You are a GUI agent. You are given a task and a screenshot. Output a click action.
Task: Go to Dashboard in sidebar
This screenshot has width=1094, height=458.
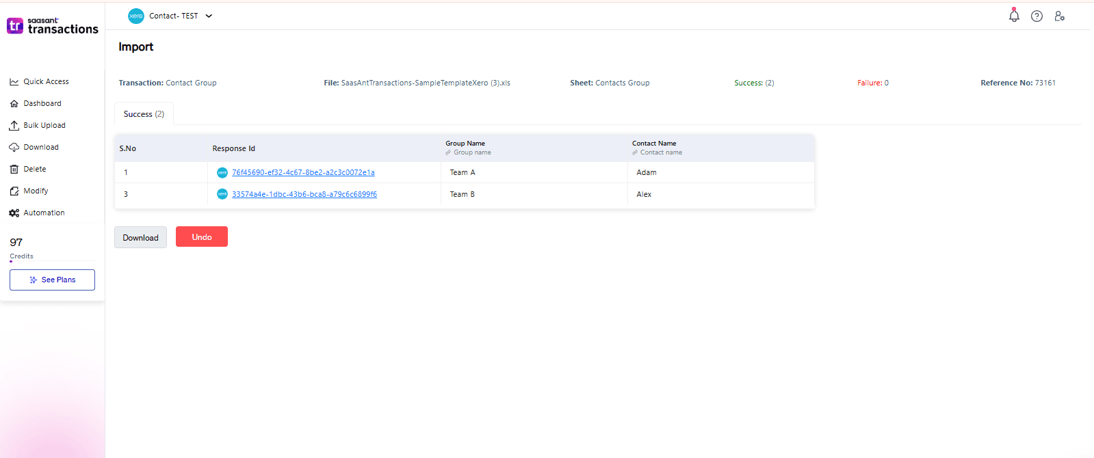point(42,103)
